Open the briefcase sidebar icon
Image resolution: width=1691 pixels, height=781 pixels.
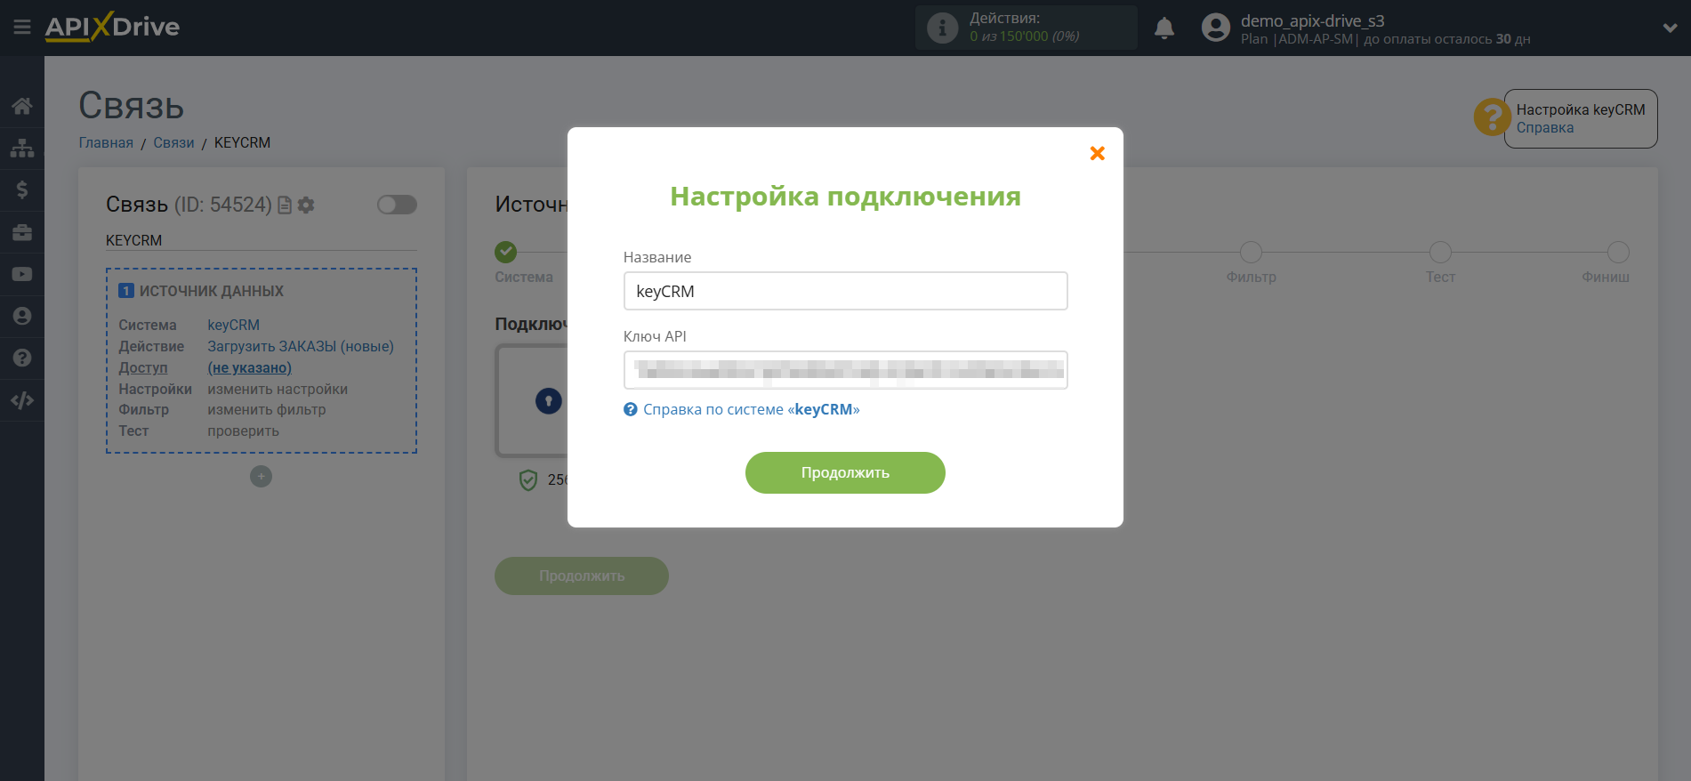tap(22, 232)
